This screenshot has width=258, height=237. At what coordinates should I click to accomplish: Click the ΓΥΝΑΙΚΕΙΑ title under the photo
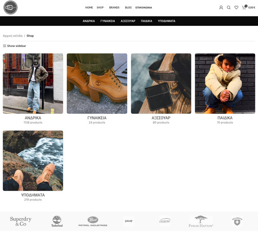tap(97, 118)
